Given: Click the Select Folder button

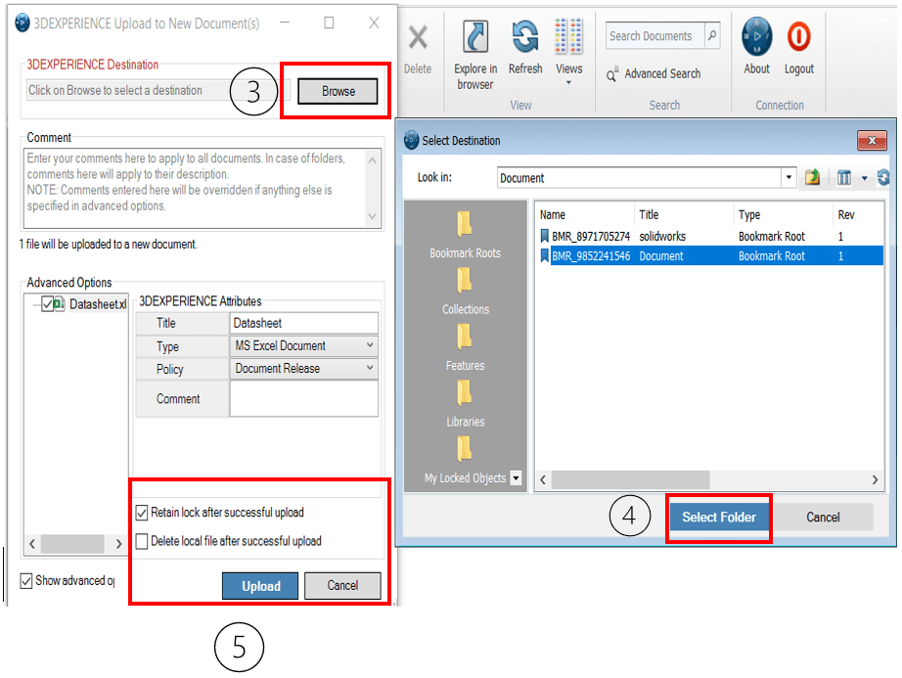Looking at the screenshot, I should click(718, 517).
